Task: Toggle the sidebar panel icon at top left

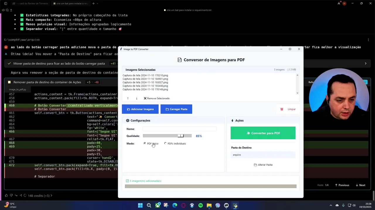Action: (6, 3)
